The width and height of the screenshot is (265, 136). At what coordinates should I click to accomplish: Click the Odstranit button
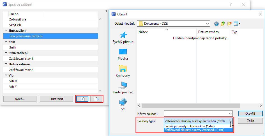tap(56, 99)
